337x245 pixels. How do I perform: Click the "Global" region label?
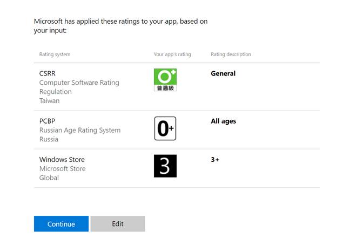point(49,178)
